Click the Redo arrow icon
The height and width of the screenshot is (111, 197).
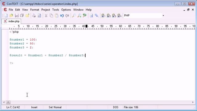67,16
